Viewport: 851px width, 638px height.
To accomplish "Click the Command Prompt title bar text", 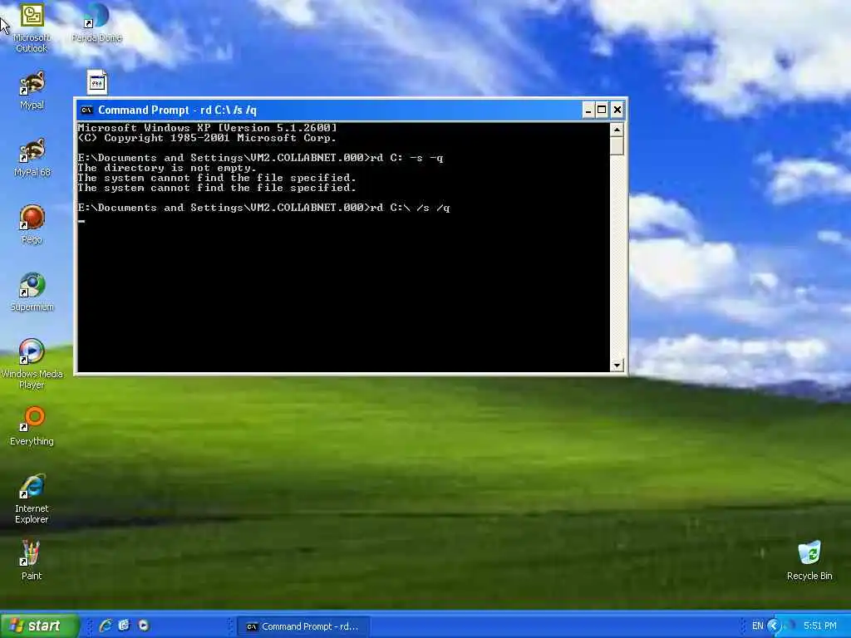I will (177, 110).
